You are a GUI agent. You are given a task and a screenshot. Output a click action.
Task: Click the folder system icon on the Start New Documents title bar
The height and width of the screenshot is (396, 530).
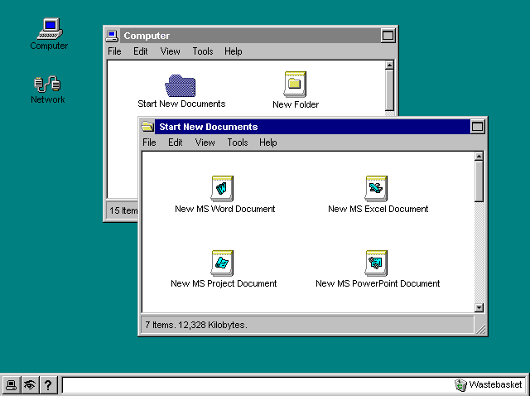click(147, 127)
